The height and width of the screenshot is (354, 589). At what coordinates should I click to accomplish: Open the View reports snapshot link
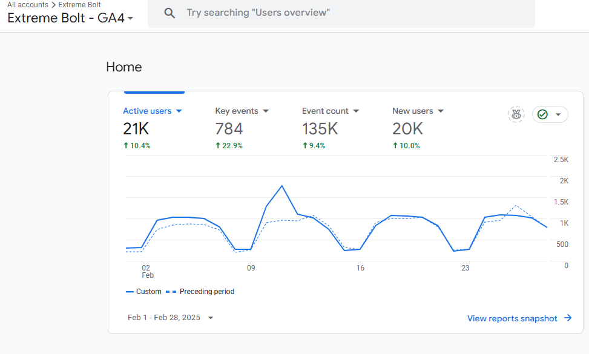coord(512,318)
